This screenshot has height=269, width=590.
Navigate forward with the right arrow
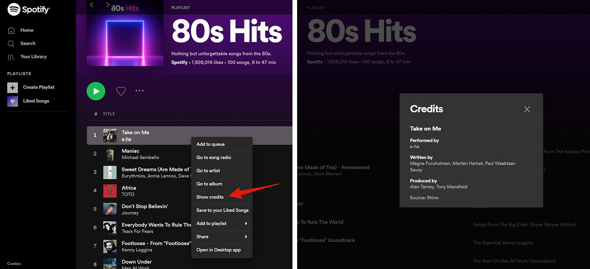(108, 5)
